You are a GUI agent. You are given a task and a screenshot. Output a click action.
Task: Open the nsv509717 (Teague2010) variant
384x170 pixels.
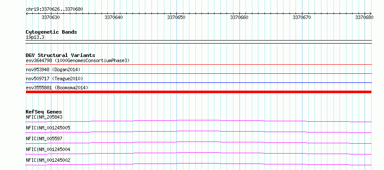pos(54,79)
